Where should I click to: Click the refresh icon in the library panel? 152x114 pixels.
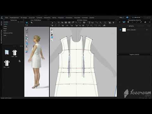pyautogui.click(x=20, y=61)
